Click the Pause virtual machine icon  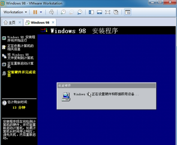pyautogui.click(x=35, y=12)
